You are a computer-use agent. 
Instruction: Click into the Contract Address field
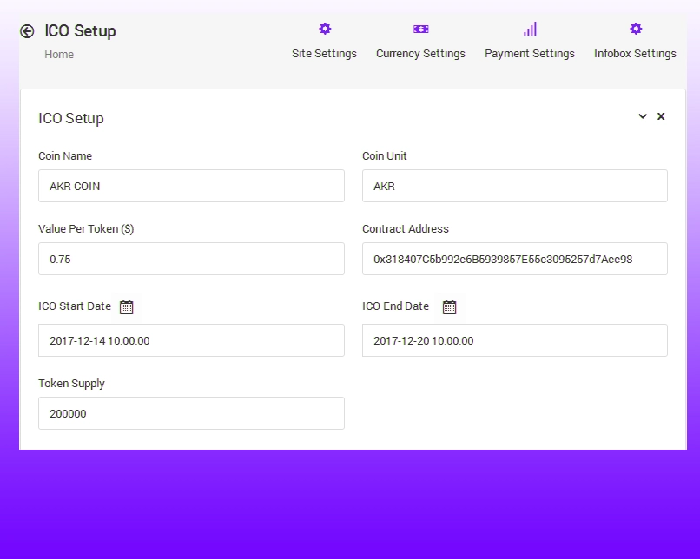(514, 259)
